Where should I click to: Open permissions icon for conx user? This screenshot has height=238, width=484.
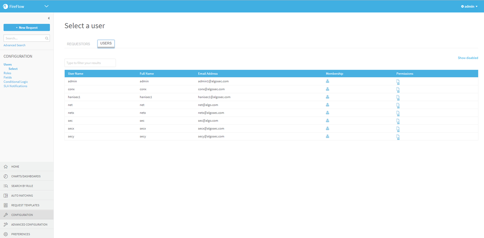tap(398, 89)
